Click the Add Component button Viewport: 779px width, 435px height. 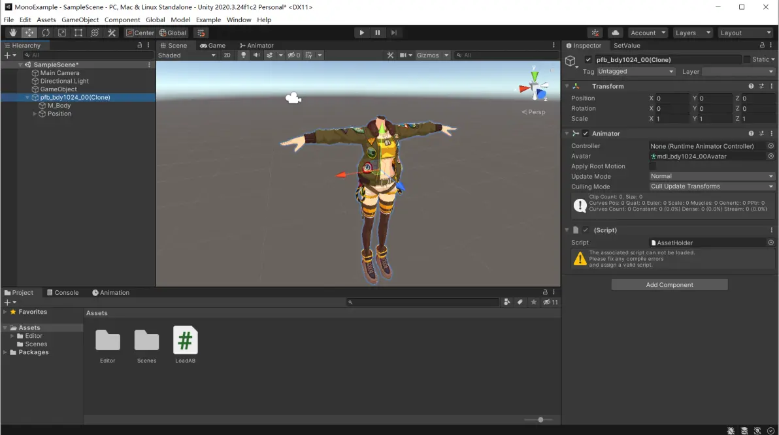[x=669, y=285]
